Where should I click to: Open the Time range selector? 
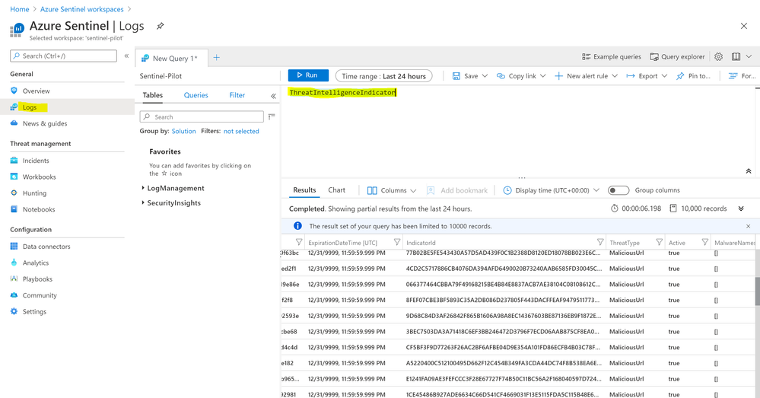coord(383,76)
